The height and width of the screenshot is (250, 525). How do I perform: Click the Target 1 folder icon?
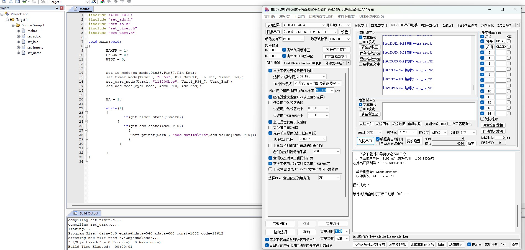pos(12,20)
